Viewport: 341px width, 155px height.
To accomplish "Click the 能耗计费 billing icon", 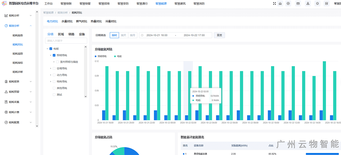I will (x=6, y=112).
